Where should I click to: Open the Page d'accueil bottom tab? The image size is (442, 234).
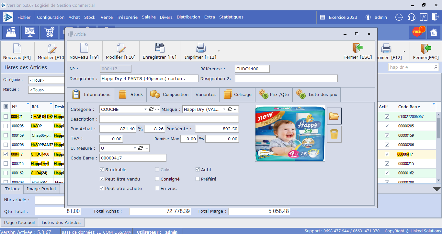(x=19, y=222)
